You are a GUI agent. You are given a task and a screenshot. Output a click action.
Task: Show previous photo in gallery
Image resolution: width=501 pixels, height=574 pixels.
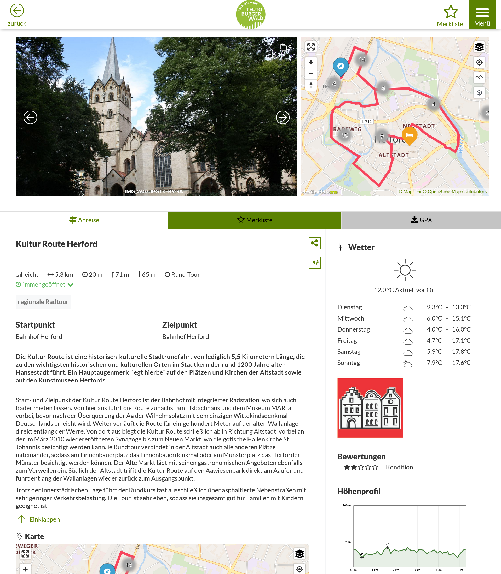30,117
